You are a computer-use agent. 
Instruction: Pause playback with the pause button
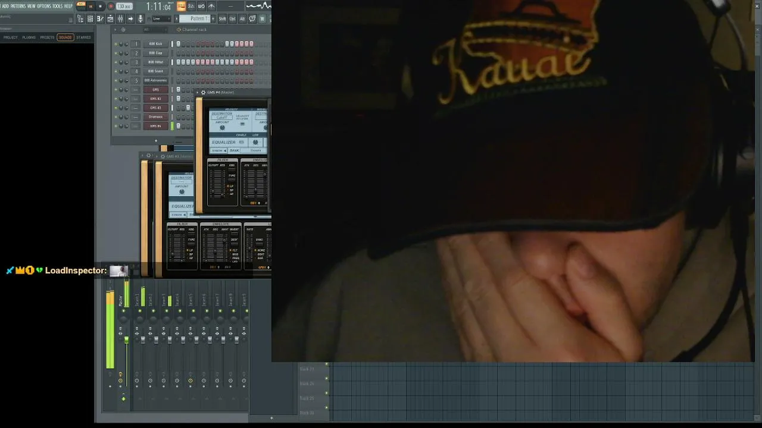click(90, 6)
